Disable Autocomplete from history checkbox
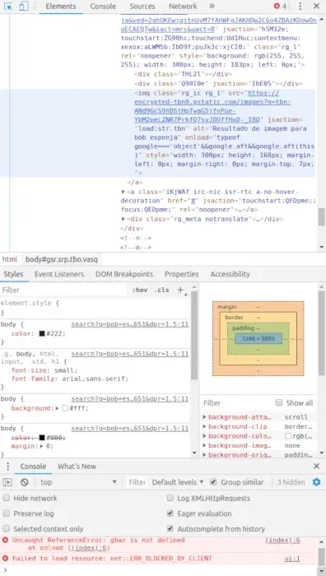 click(170, 529)
